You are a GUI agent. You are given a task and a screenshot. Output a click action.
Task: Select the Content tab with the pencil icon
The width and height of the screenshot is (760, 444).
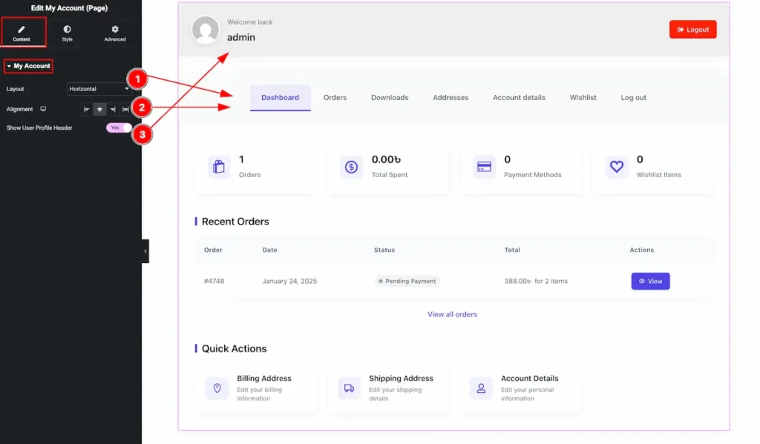(22, 33)
